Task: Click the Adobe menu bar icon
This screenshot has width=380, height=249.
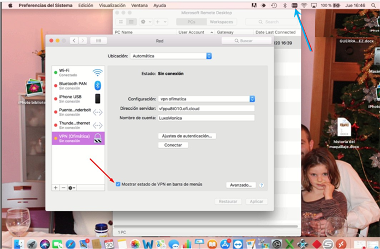Action: [254, 5]
